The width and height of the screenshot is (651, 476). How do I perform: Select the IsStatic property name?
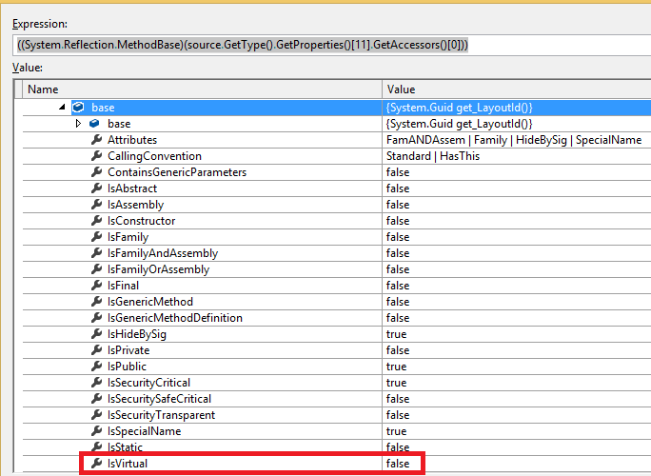coord(125,447)
